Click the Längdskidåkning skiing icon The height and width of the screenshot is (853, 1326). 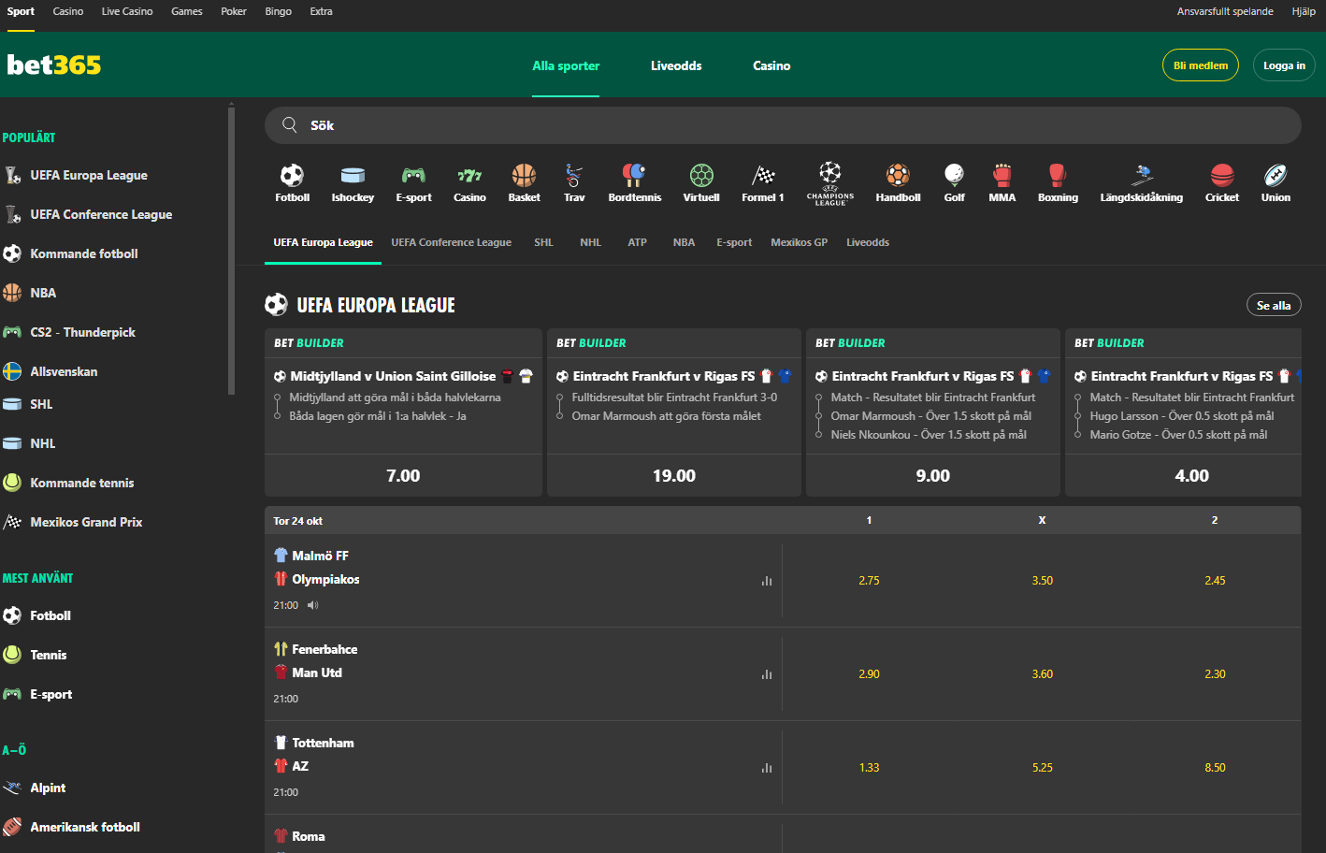tap(1141, 176)
